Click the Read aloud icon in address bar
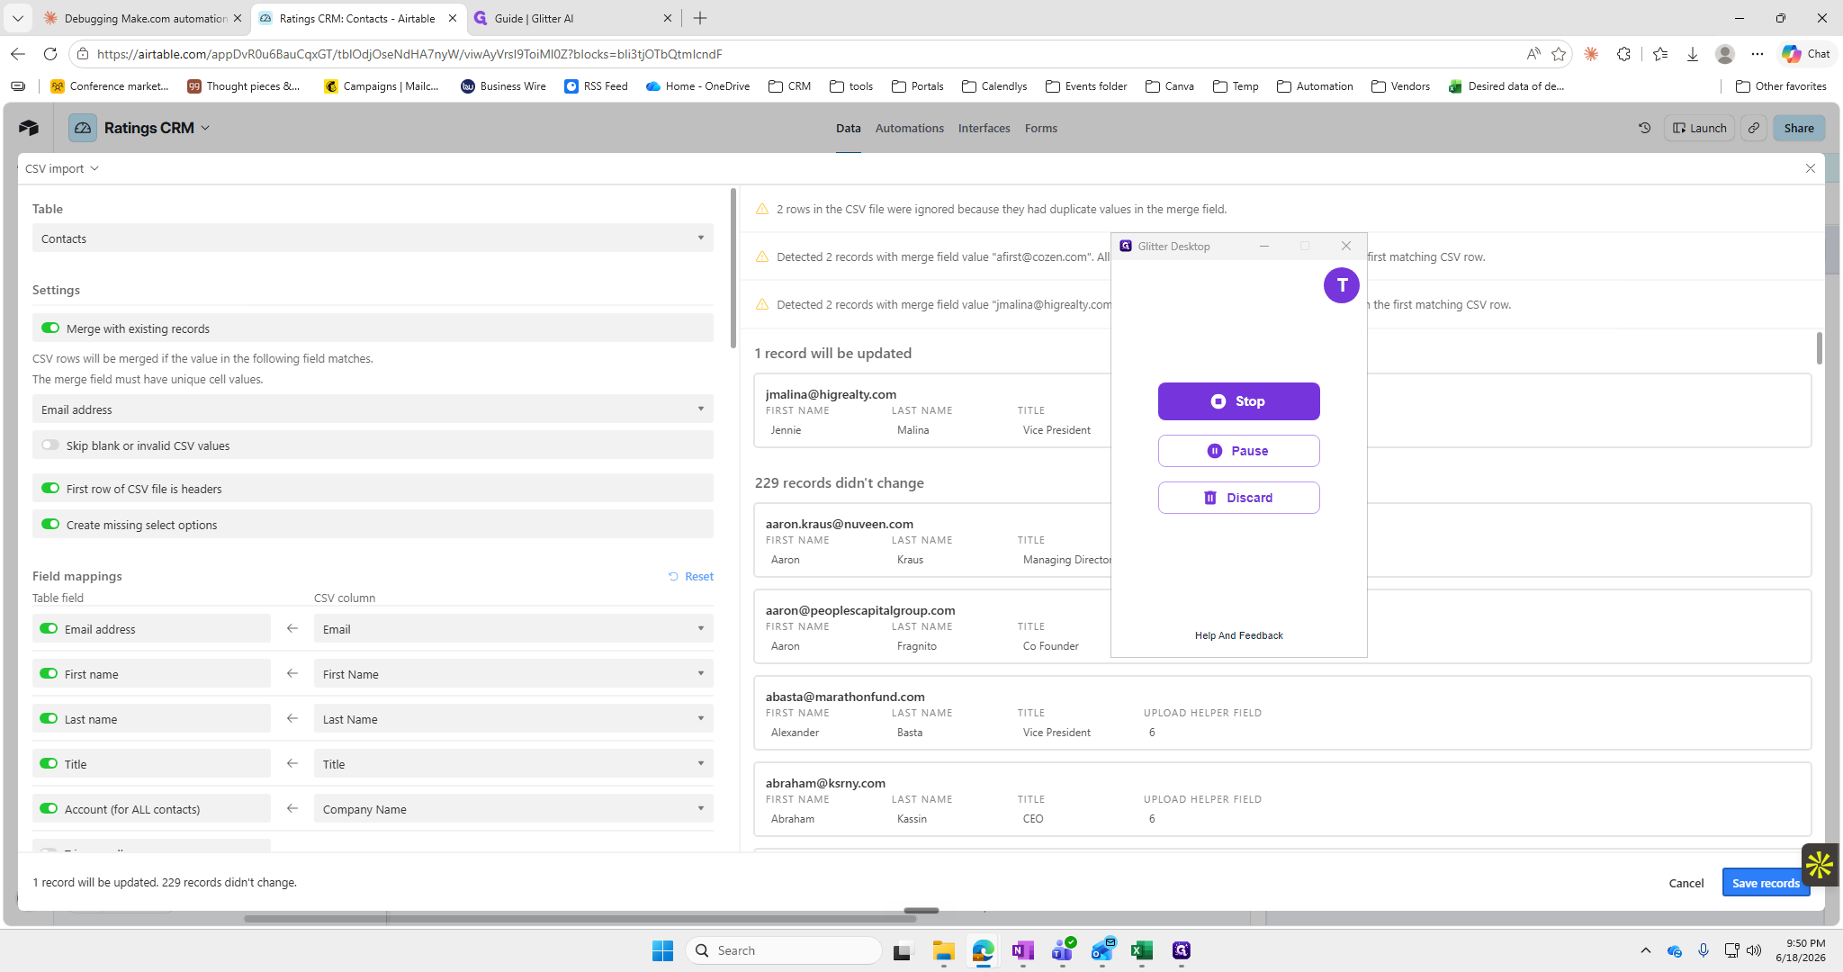1843x972 pixels. click(x=1533, y=54)
